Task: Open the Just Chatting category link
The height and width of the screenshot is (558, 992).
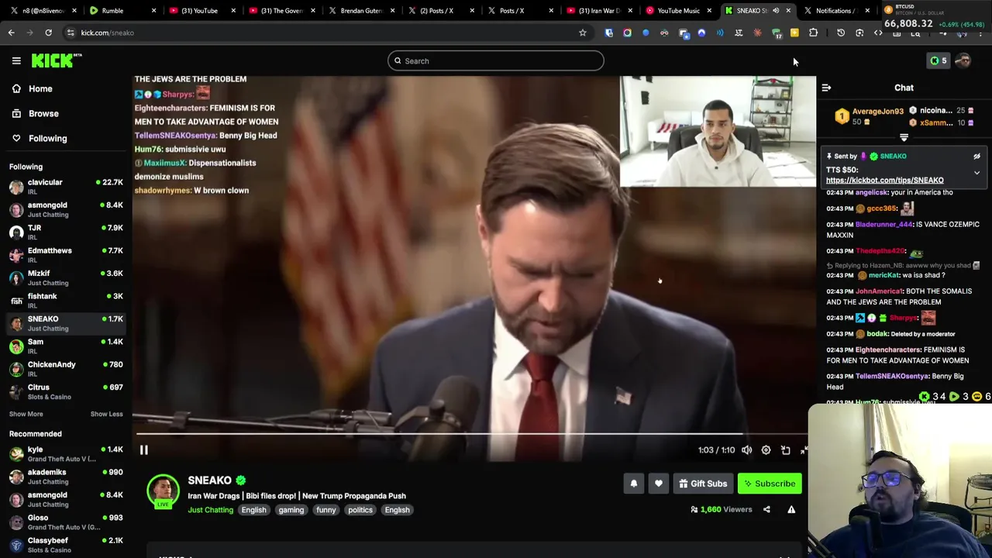Action: [210, 510]
